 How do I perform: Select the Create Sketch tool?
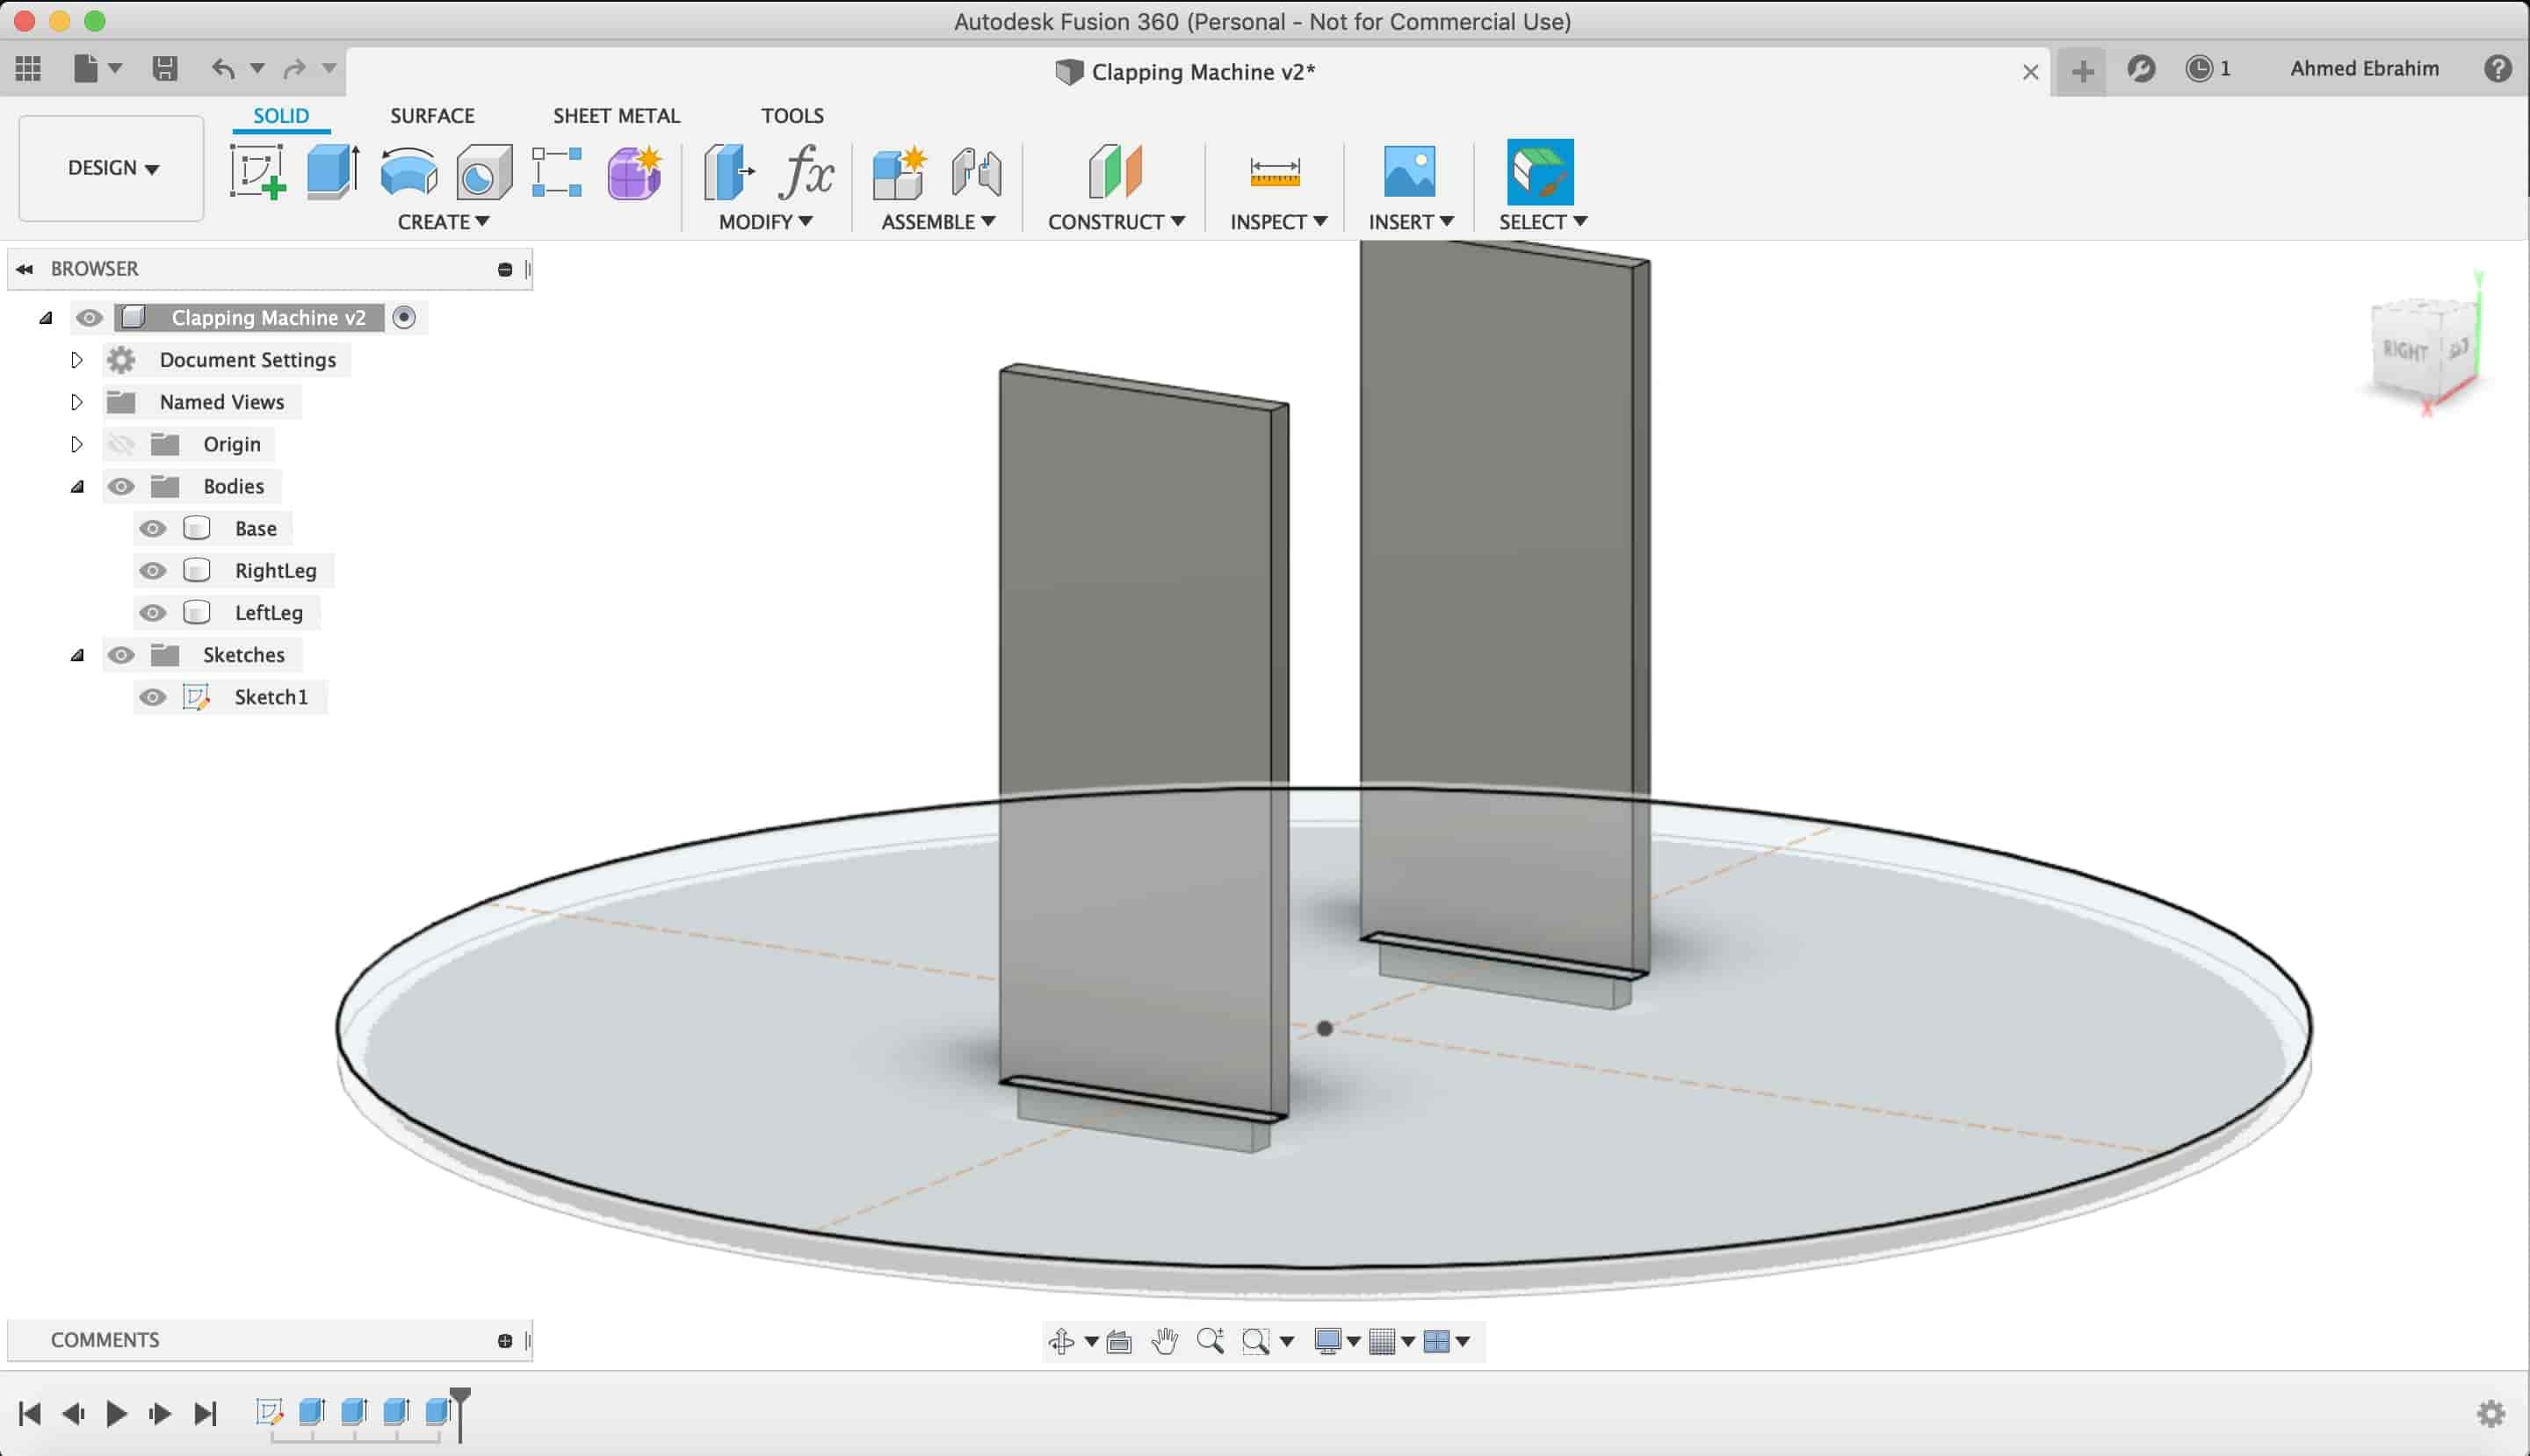257,171
